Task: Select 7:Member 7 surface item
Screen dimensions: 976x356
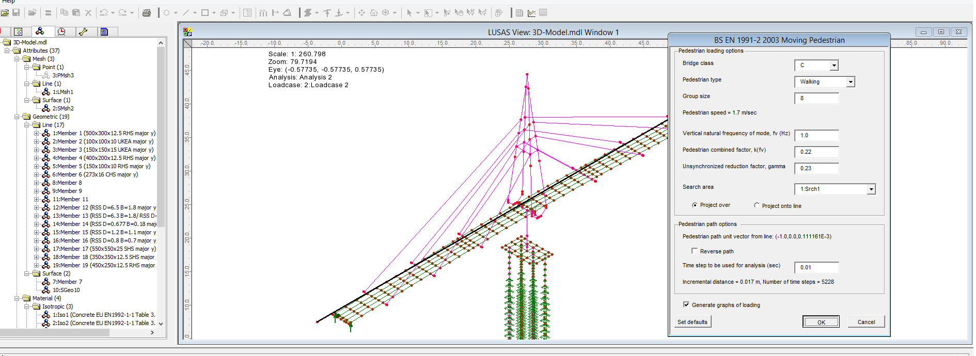Action: click(x=67, y=282)
